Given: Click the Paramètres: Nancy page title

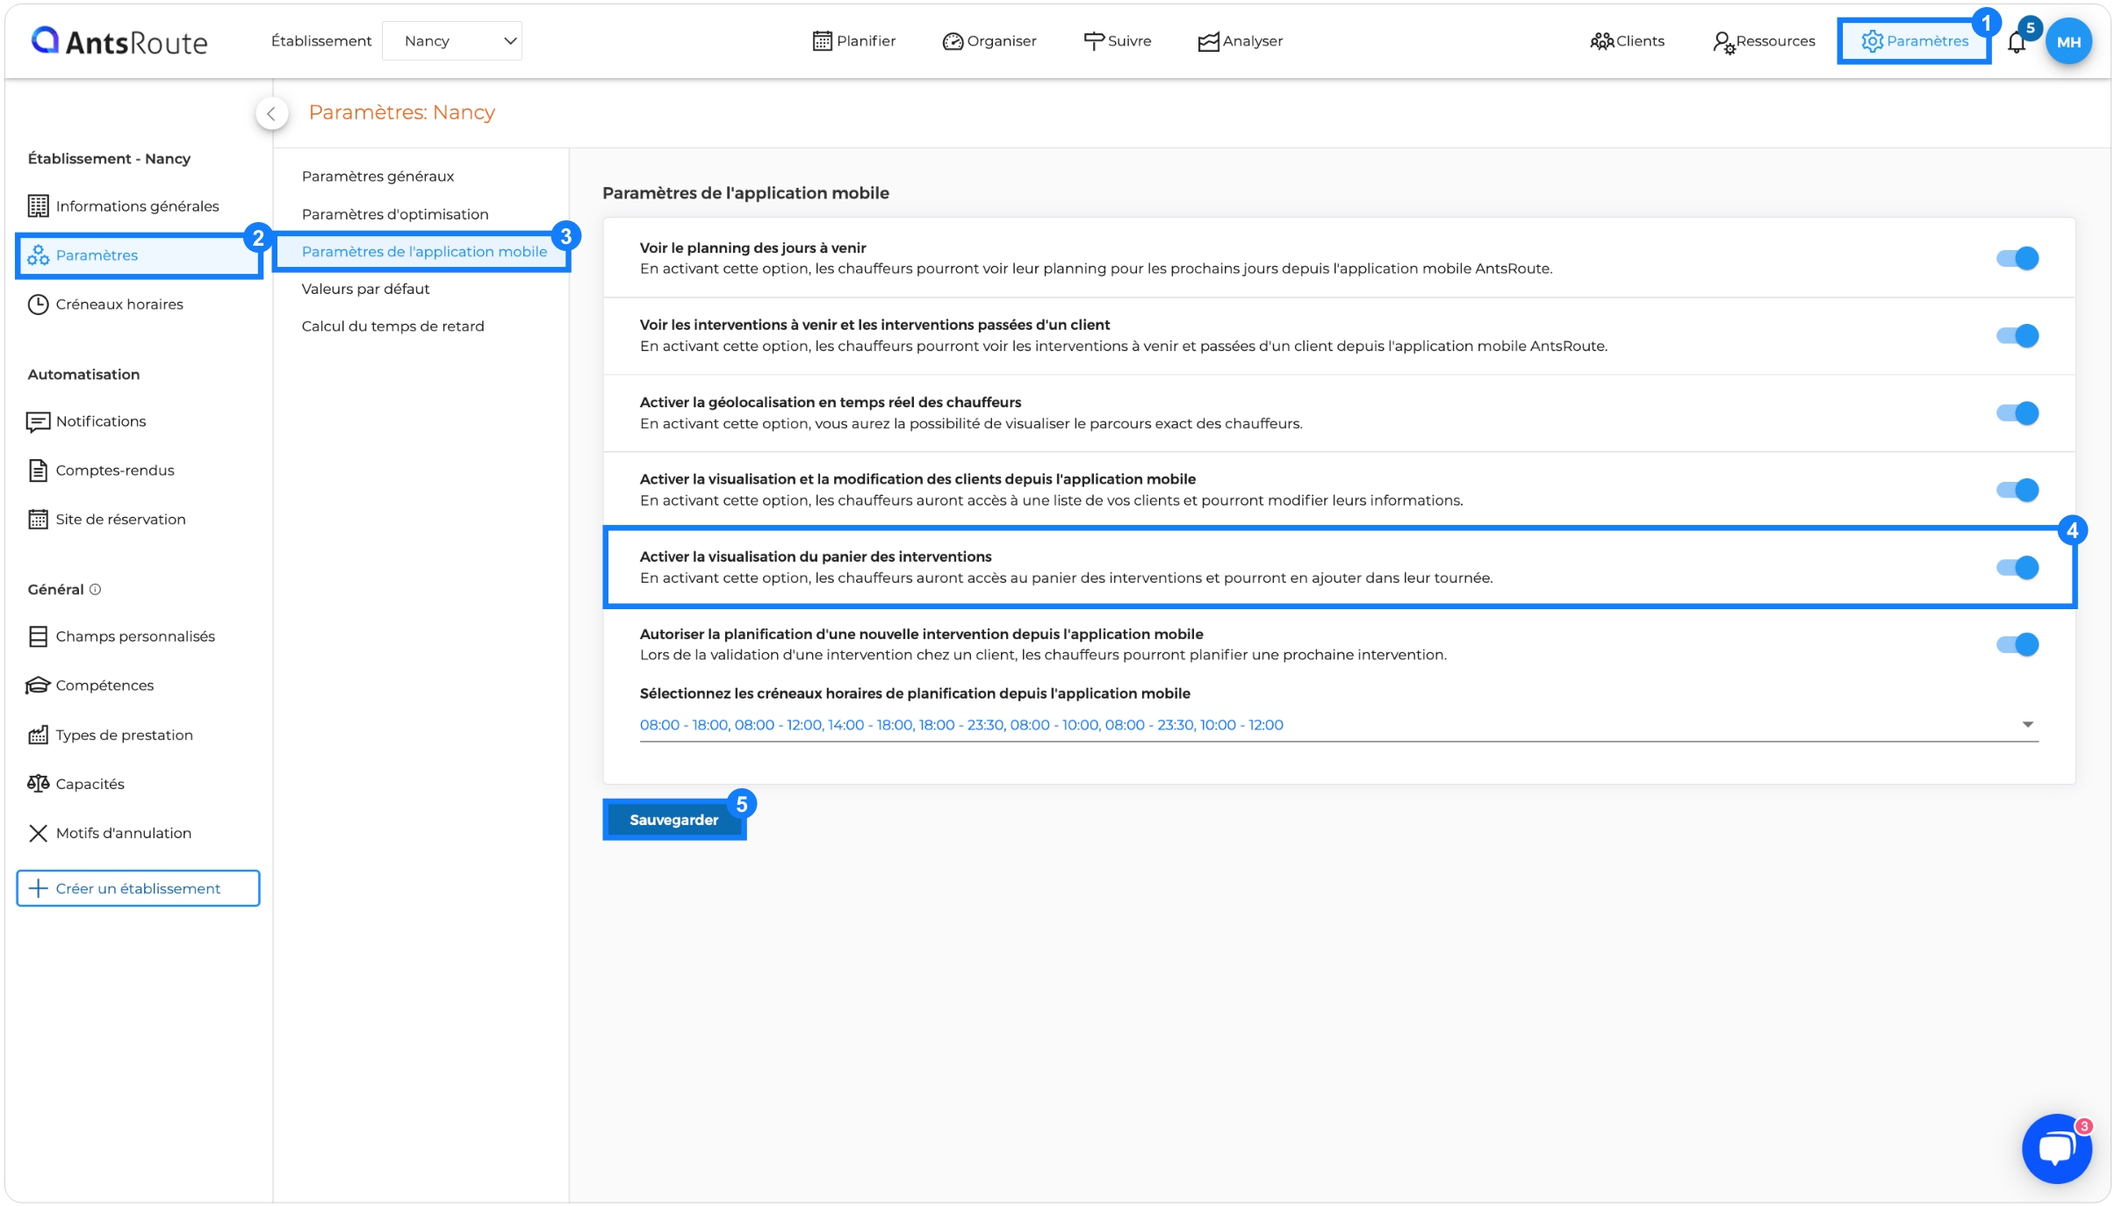Looking at the screenshot, I should point(401,113).
